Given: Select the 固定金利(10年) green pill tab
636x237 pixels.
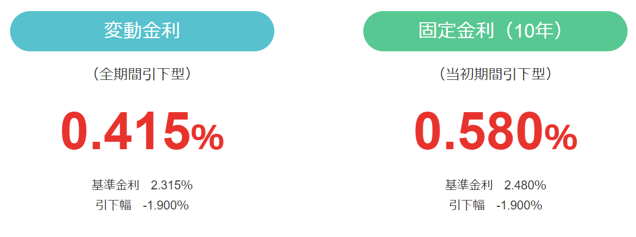Looking at the screenshot, I should pos(495,31).
